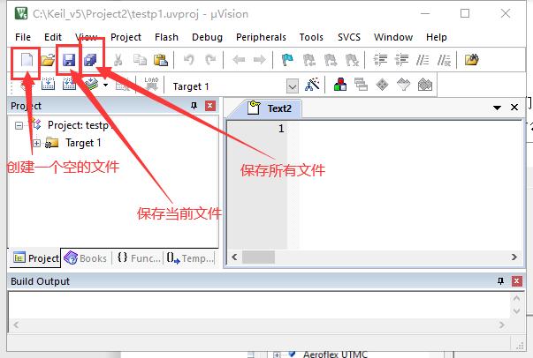Open the Window menu
The height and width of the screenshot is (358, 533).
(393, 37)
